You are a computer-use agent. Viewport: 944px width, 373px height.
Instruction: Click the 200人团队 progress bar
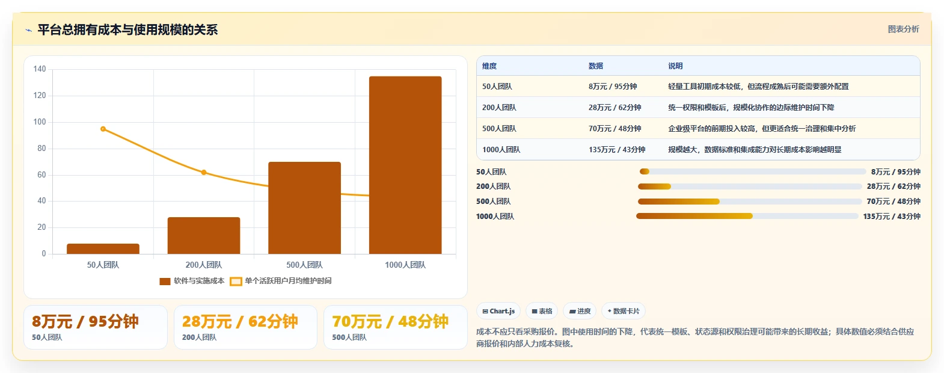[x=750, y=186]
